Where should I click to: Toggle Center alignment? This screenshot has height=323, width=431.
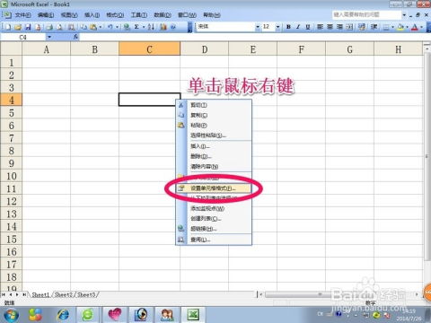click(x=330, y=27)
